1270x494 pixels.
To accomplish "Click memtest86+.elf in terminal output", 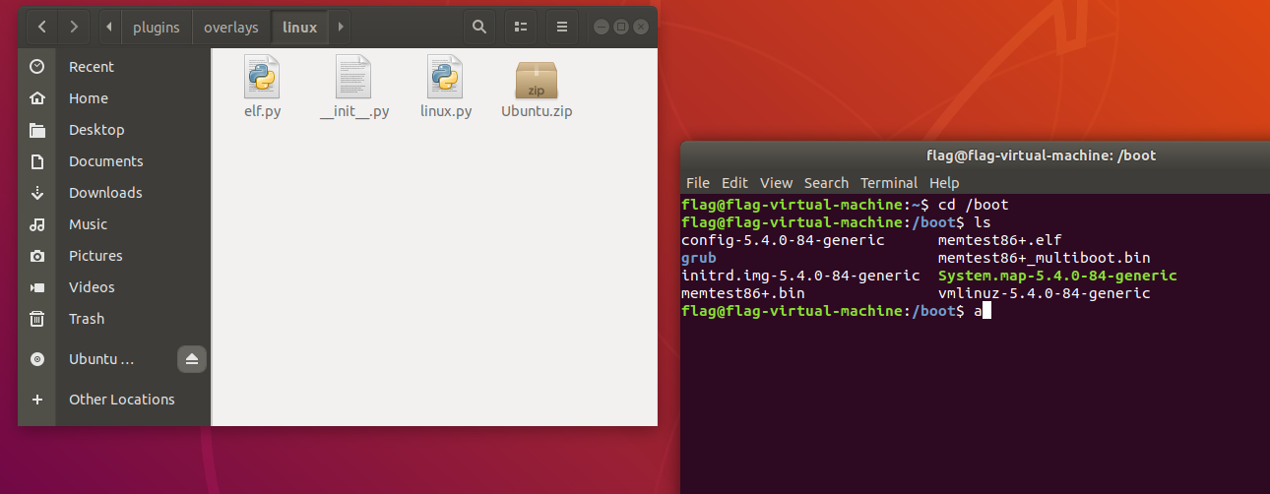I will pyautogui.click(x=1000, y=240).
